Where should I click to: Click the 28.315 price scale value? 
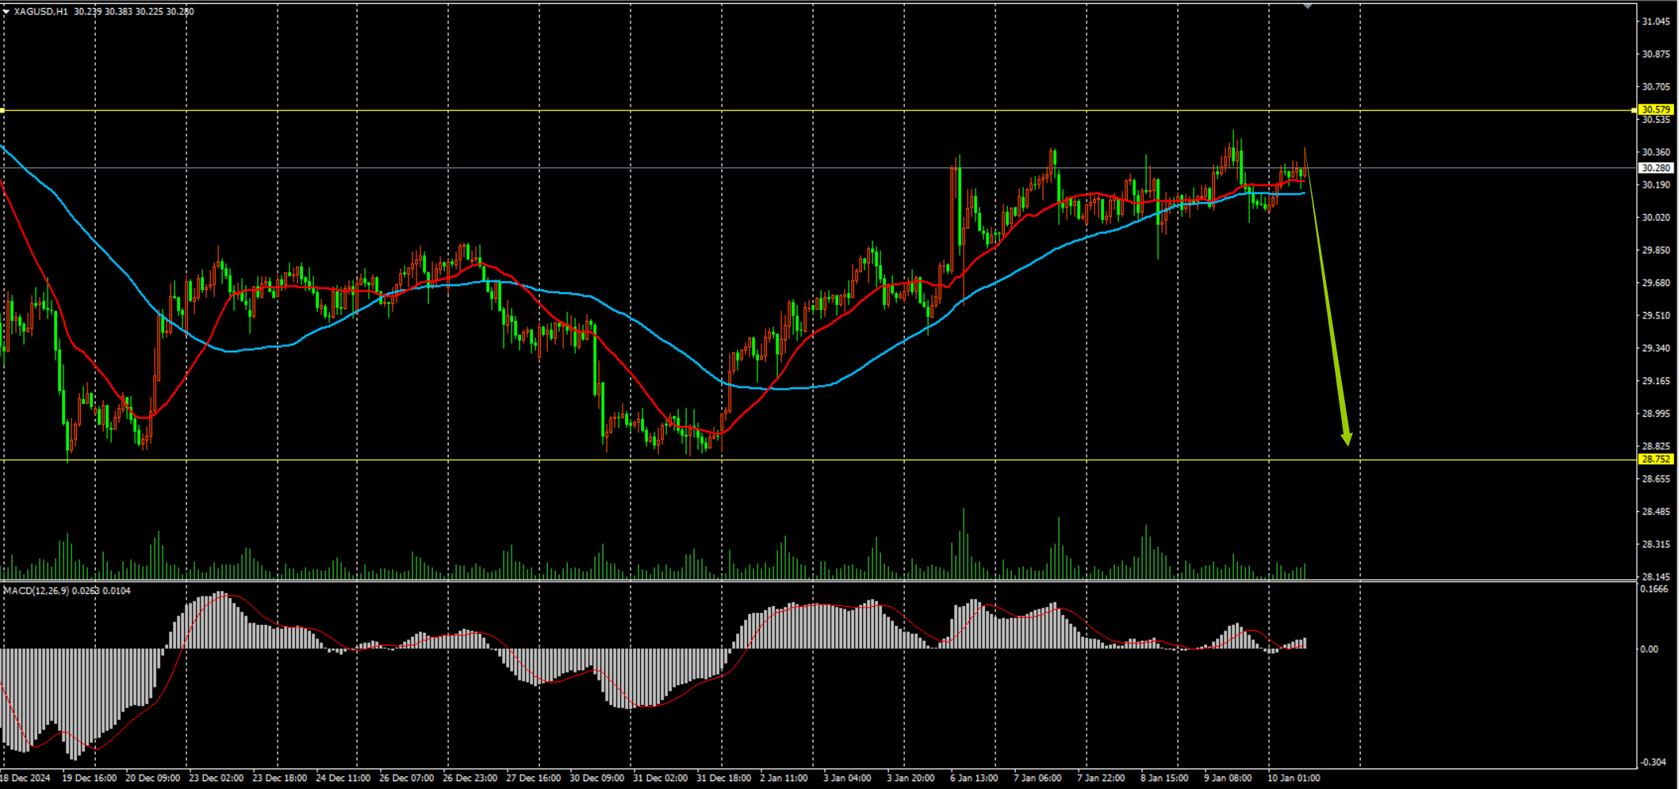click(1656, 545)
